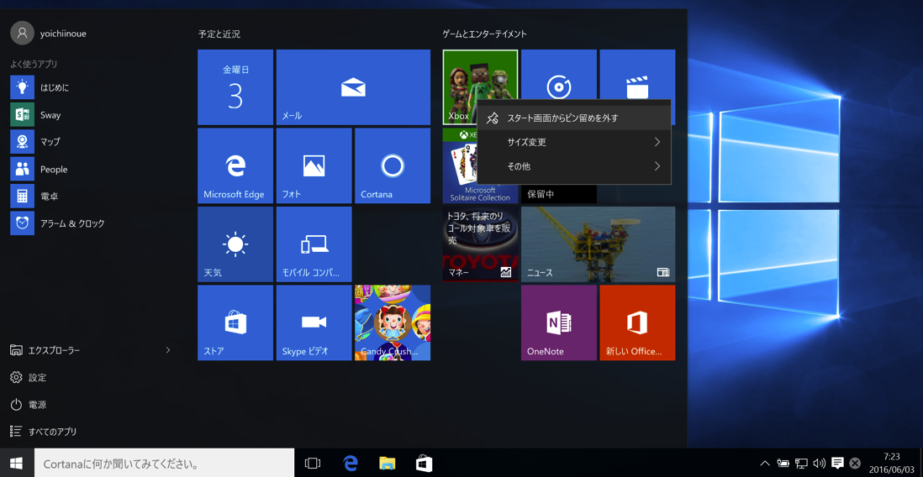Screen dimensions: 923x477
Task: Expand the エクスプローラー jump list arrow
Action: 168,350
